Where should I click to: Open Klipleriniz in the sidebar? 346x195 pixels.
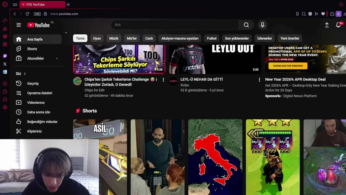click(37, 131)
